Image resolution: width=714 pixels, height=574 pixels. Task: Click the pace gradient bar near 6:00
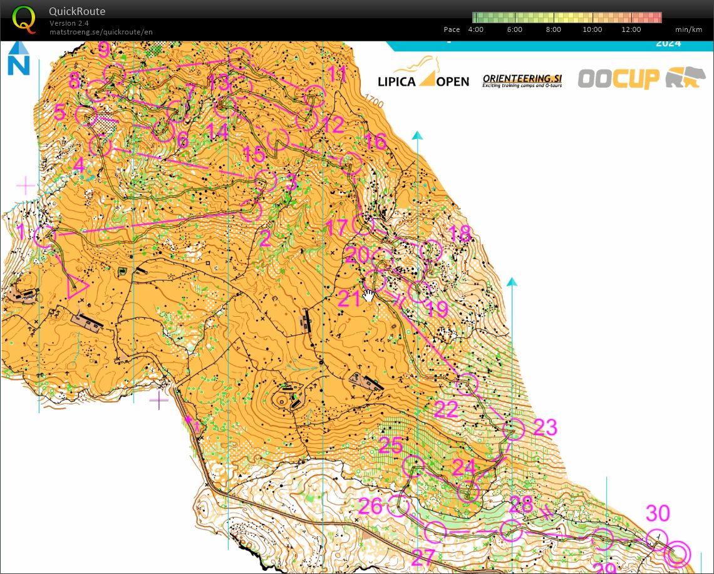pyautogui.click(x=515, y=17)
